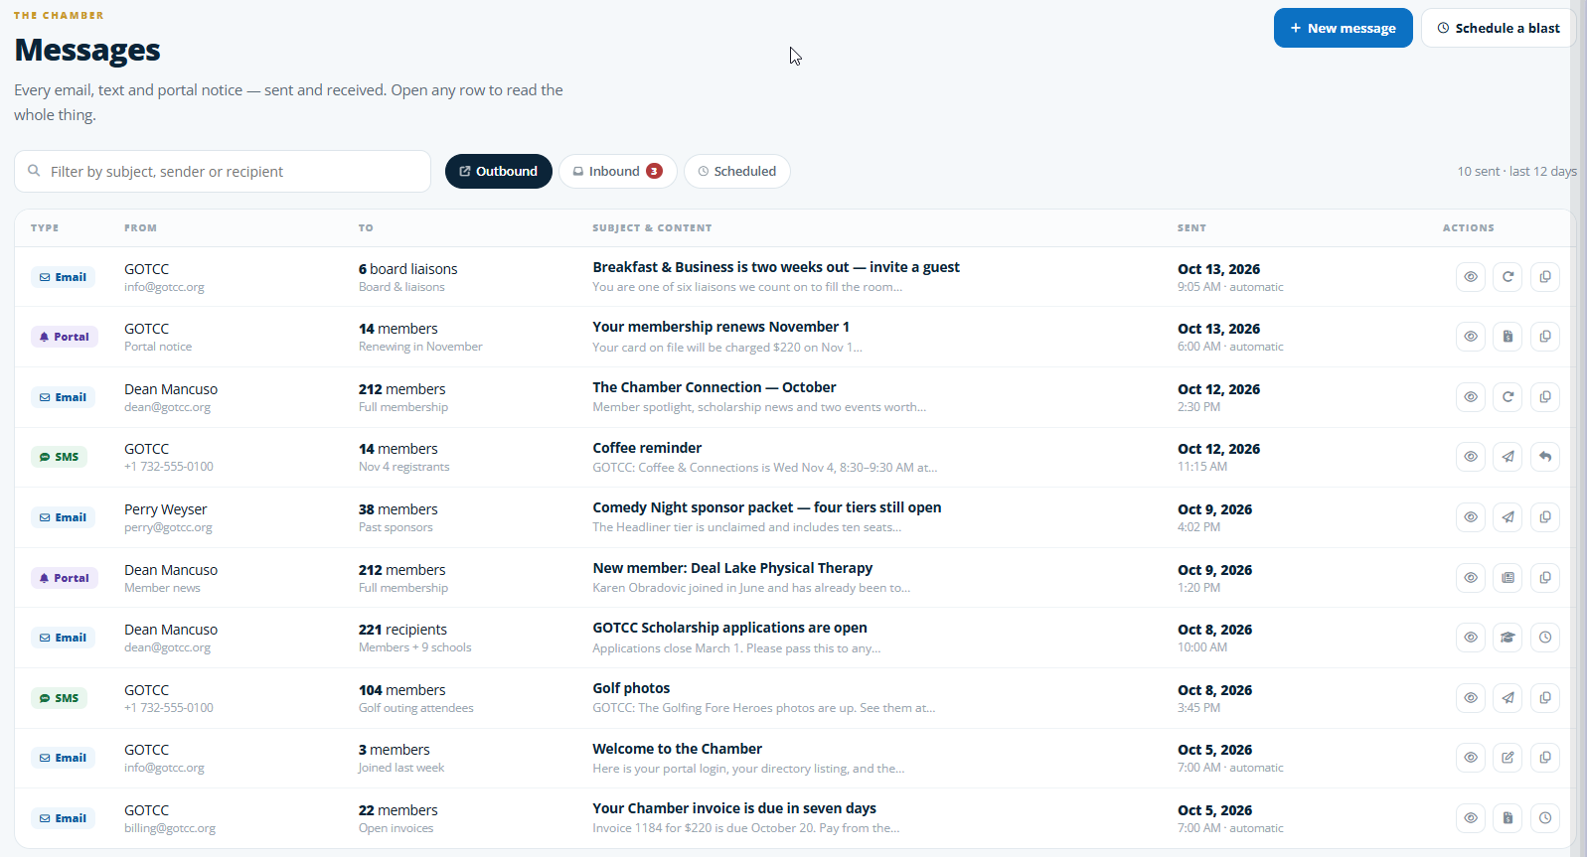
Task: Copy icon on membership renews November 1 row
Action: pyautogui.click(x=1545, y=337)
